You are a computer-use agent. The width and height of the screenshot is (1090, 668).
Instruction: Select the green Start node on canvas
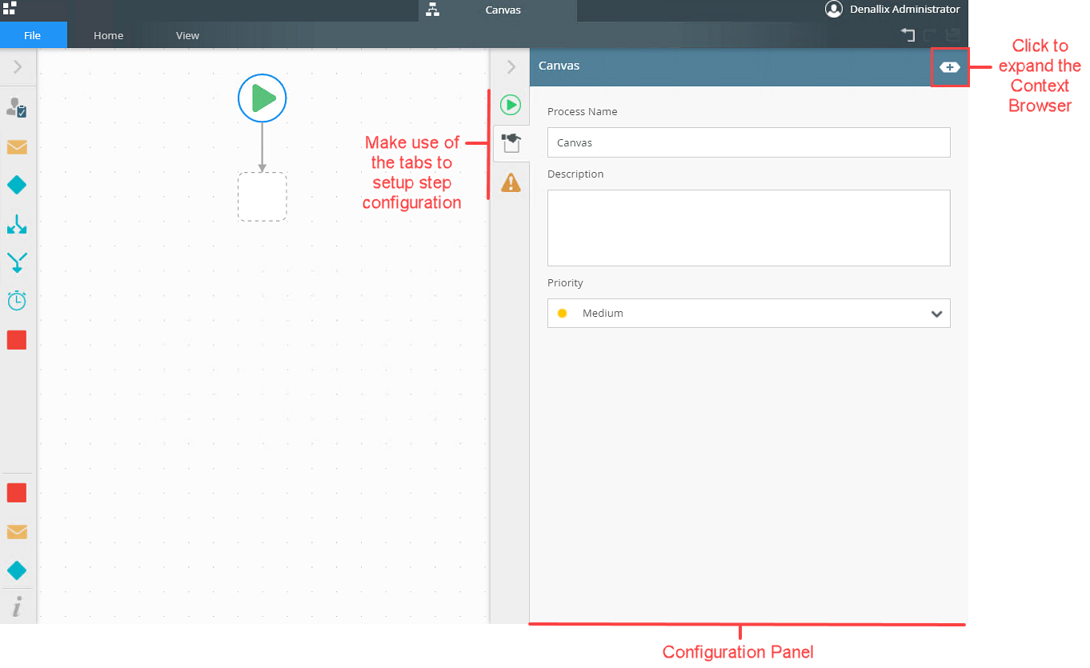pos(262,98)
